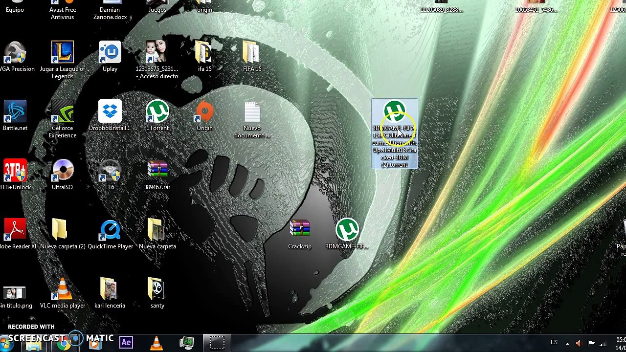The height and width of the screenshot is (352, 626).
Task: Select the GeForce Experience icon
Action: point(63,119)
